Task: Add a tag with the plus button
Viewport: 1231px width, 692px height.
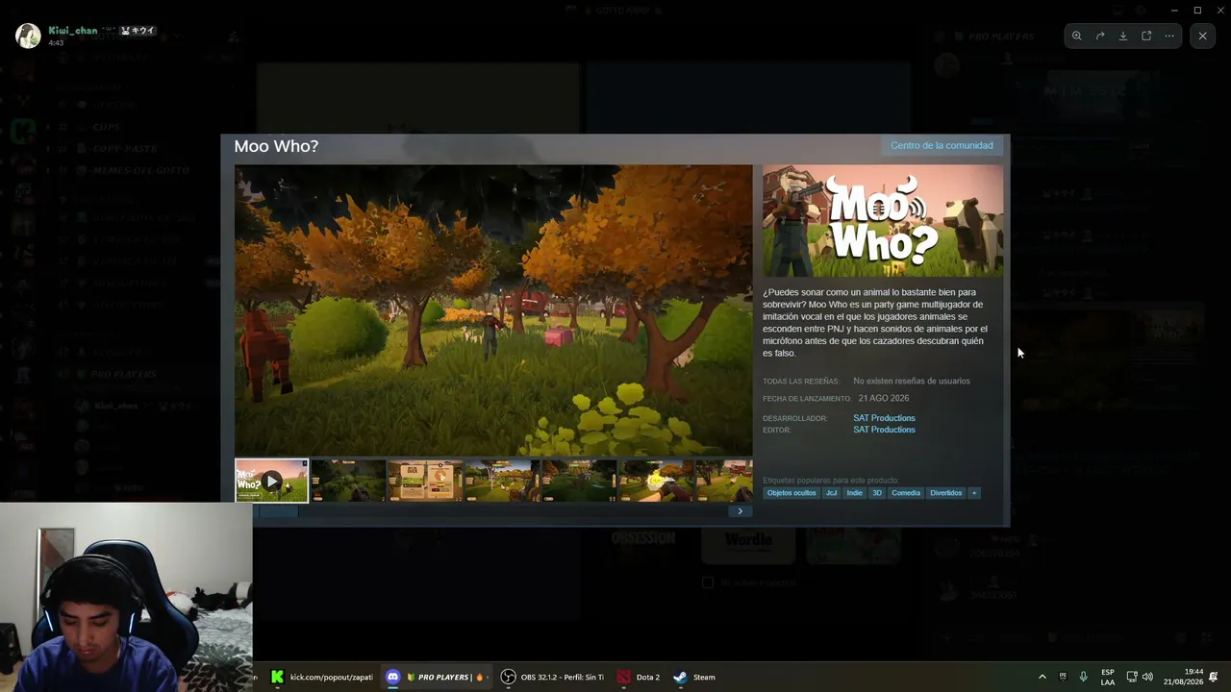Action: tap(974, 493)
